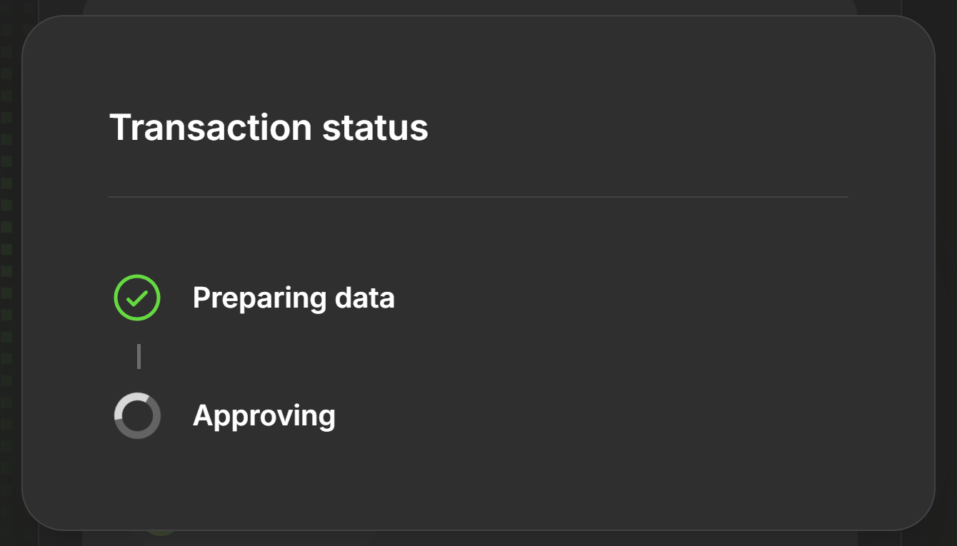Select the Approving step label
Screen dimensions: 957x546
264,415
